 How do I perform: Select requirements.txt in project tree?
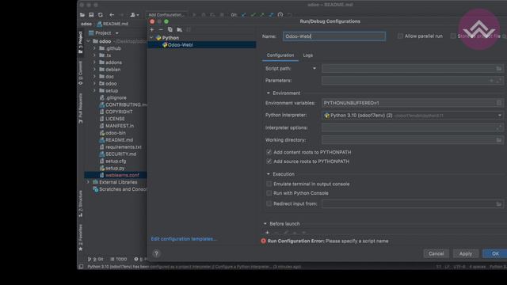[x=124, y=147]
